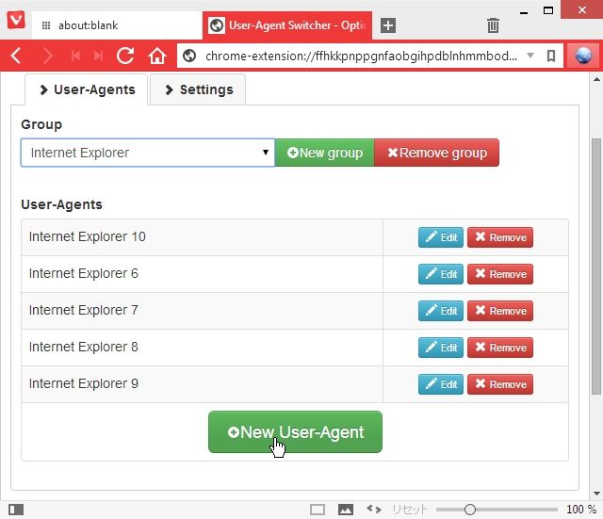The height and width of the screenshot is (519, 603).
Task: Remove Internet Explorer 6 user-agent
Action: [x=500, y=274]
